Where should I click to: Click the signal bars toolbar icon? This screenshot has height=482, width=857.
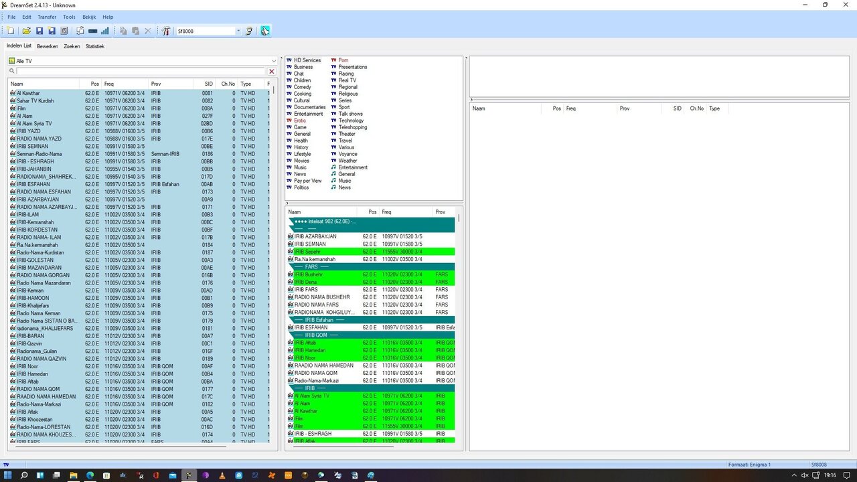click(105, 31)
